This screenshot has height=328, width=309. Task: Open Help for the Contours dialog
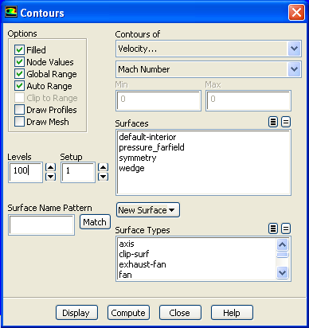(x=232, y=313)
